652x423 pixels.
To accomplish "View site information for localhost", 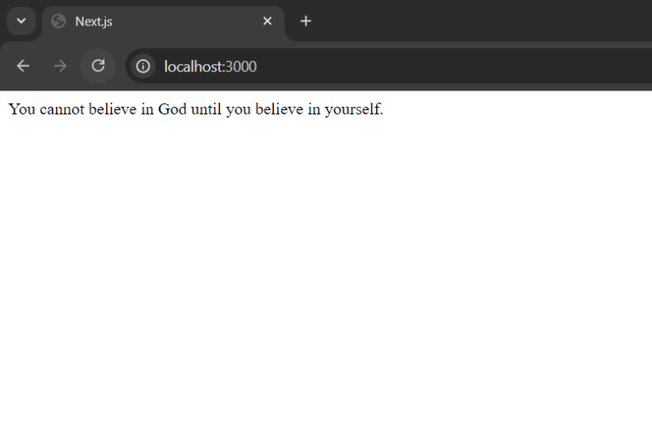I will (143, 66).
